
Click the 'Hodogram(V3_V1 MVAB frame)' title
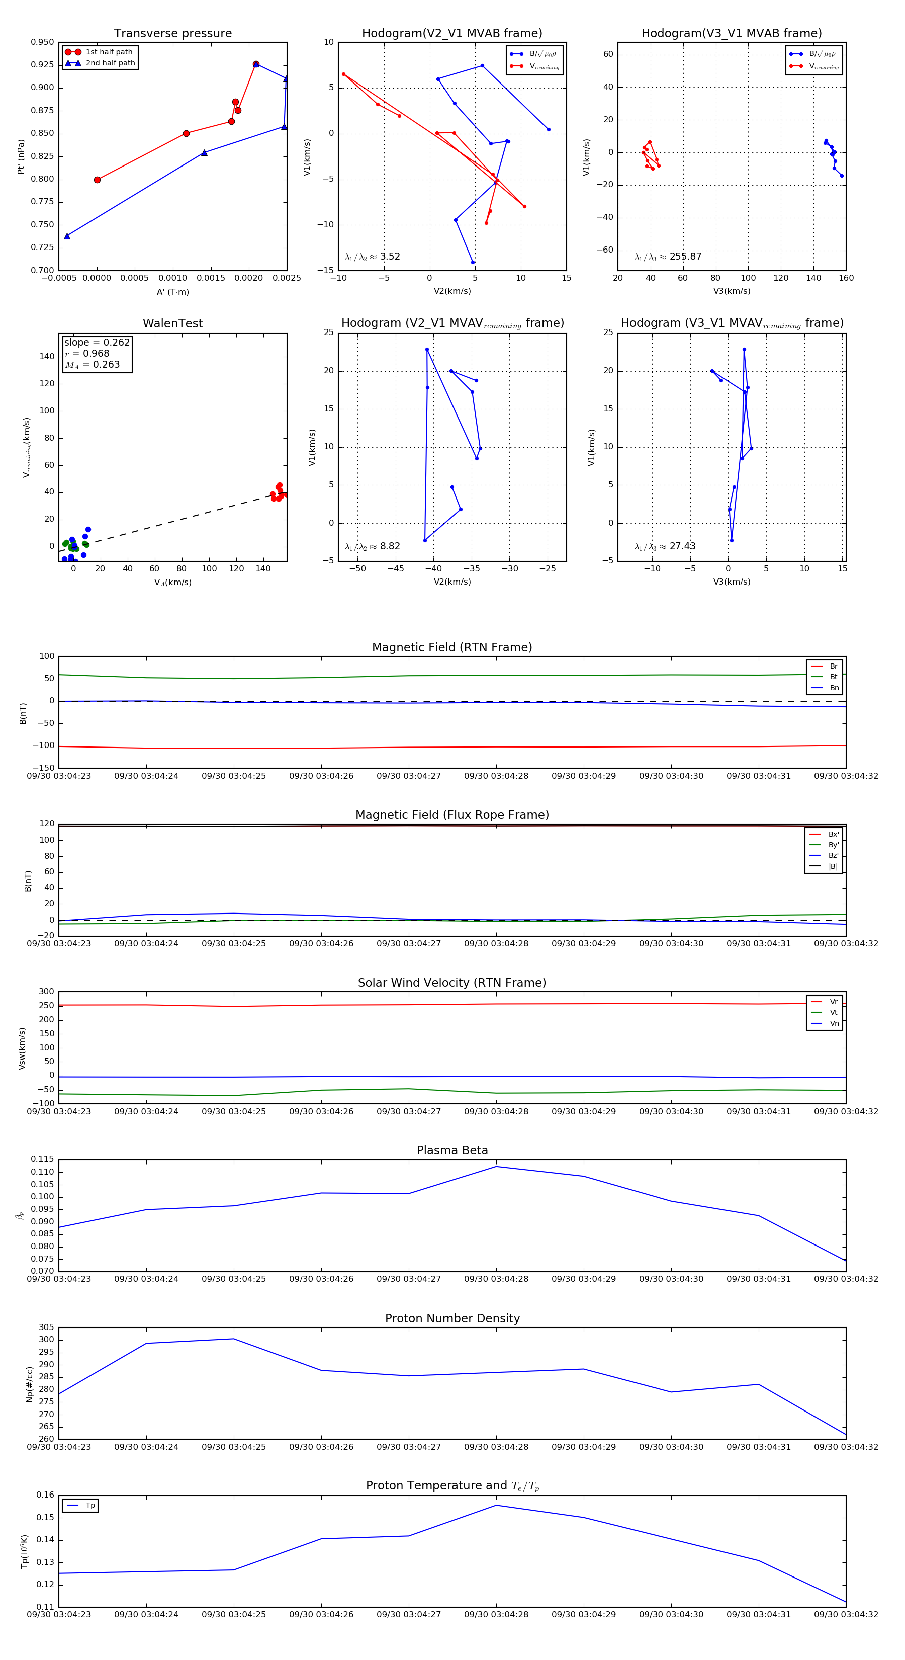(x=732, y=34)
